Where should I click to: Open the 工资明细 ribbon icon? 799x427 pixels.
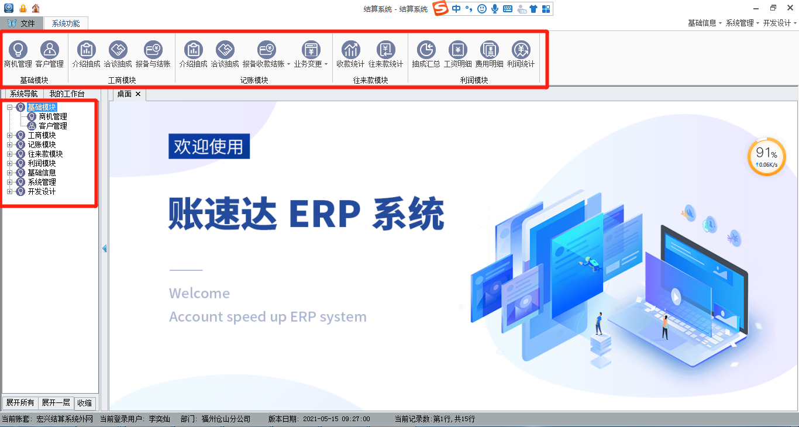[458, 55]
